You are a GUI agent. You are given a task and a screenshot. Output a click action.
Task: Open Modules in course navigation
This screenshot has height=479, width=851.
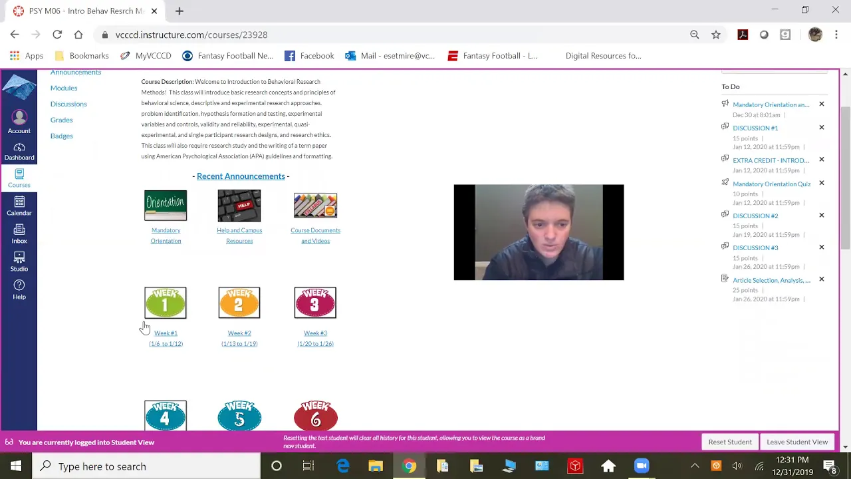pyautogui.click(x=64, y=88)
